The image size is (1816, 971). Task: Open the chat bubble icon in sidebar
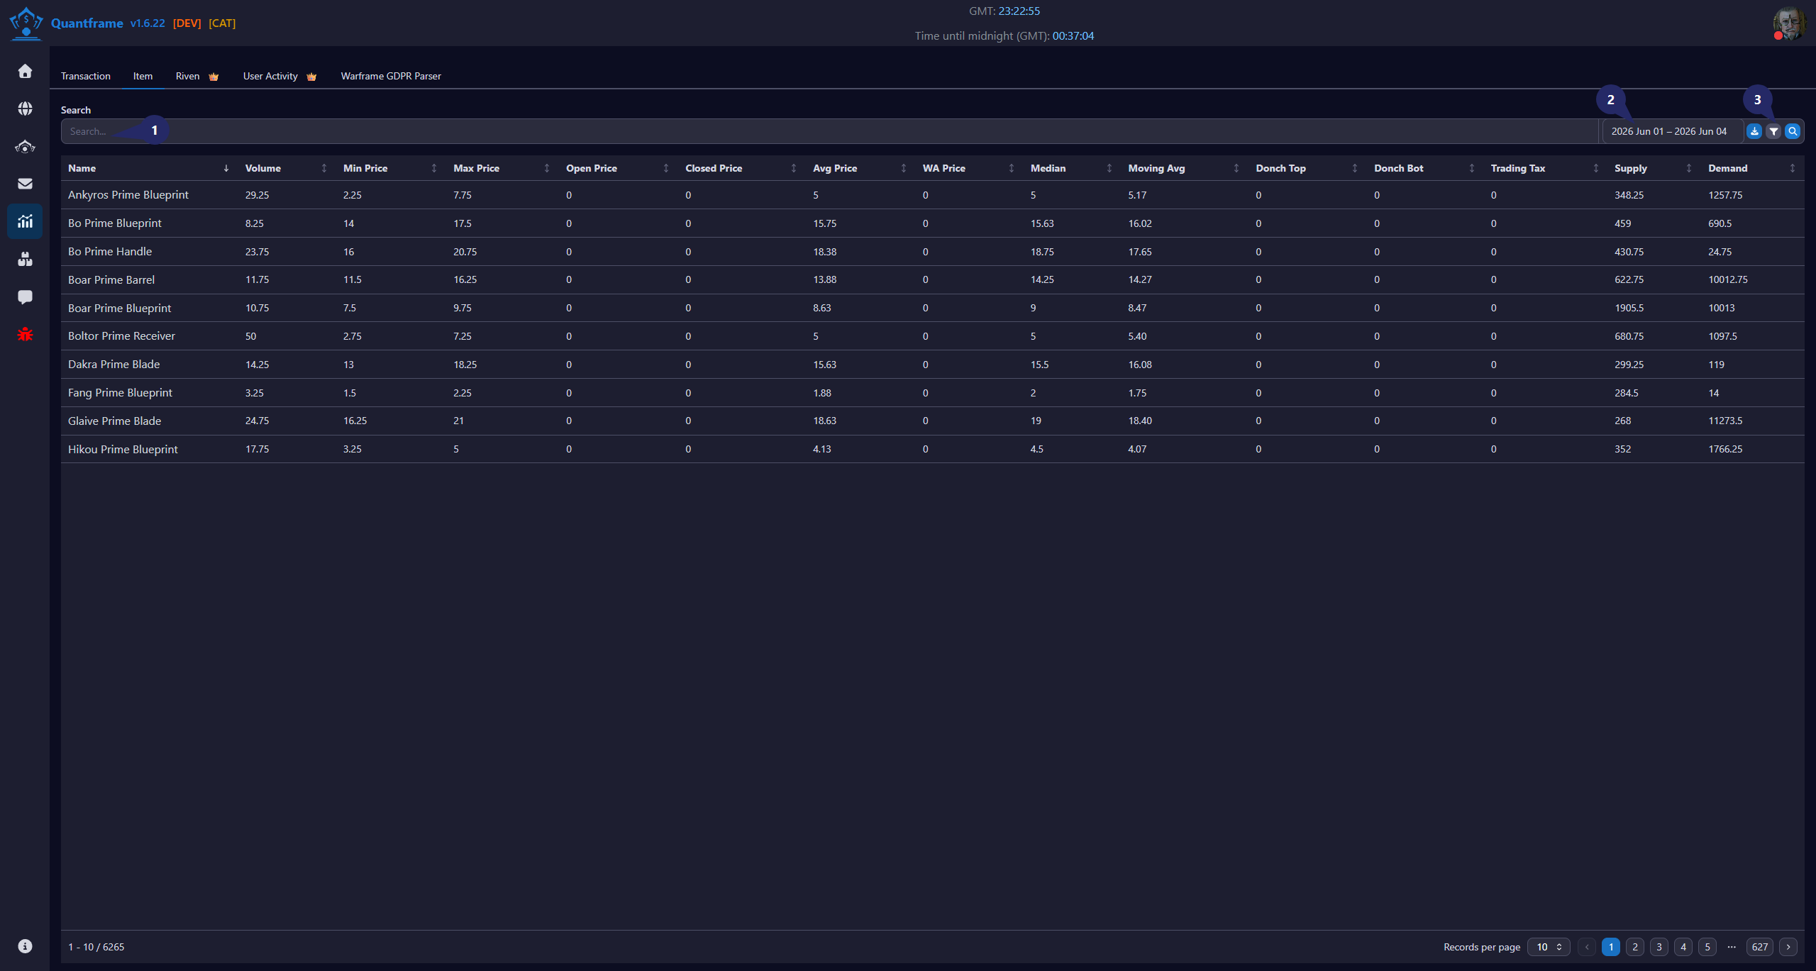pos(25,296)
